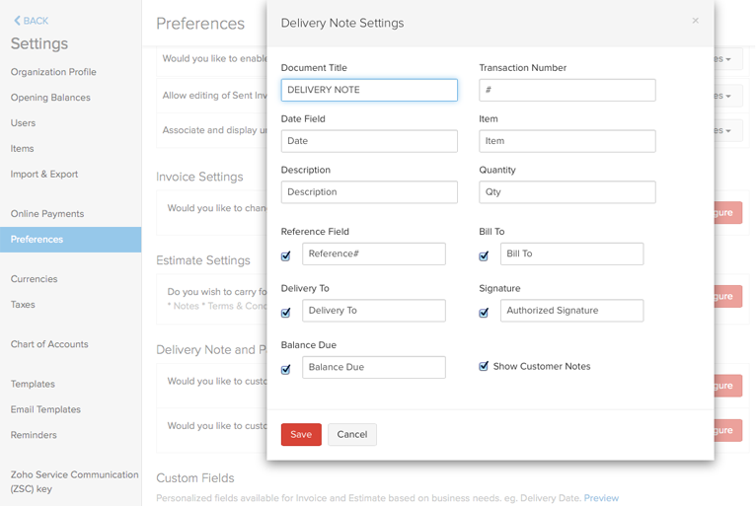
Task: Close the Delivery Note Settings dialog
Action: pyautogui.click(x=695, y=21)
